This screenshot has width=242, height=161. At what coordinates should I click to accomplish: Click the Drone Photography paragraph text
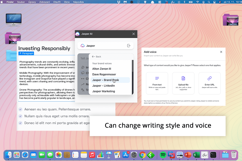pyautogui.click(x=47, y=94)
